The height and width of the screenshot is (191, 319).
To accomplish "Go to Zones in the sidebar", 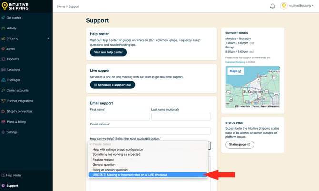I will 10,49.
